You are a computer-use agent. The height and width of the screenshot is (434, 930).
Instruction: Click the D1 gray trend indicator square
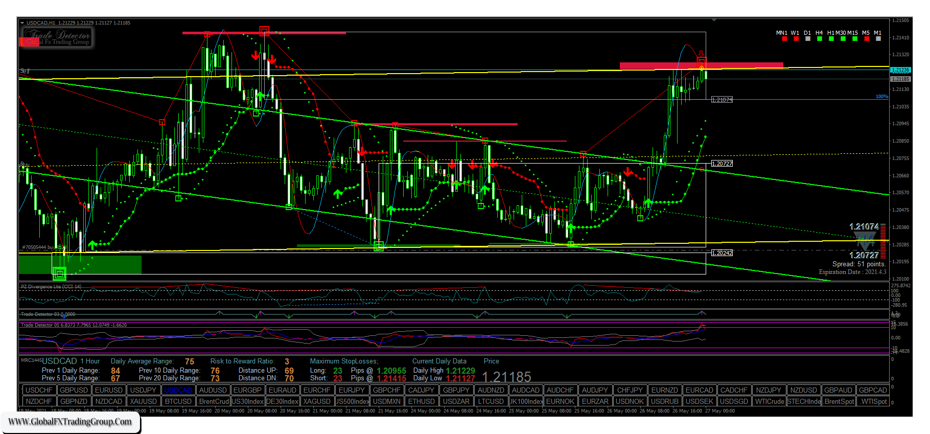(x=808, y=39)
